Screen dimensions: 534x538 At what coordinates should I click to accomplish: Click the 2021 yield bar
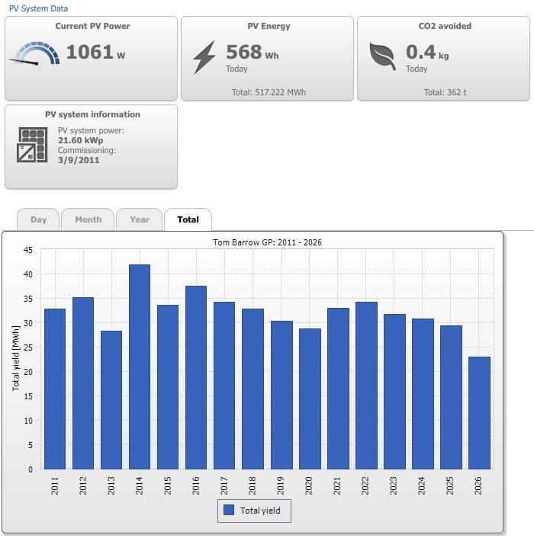coord(338,389)
